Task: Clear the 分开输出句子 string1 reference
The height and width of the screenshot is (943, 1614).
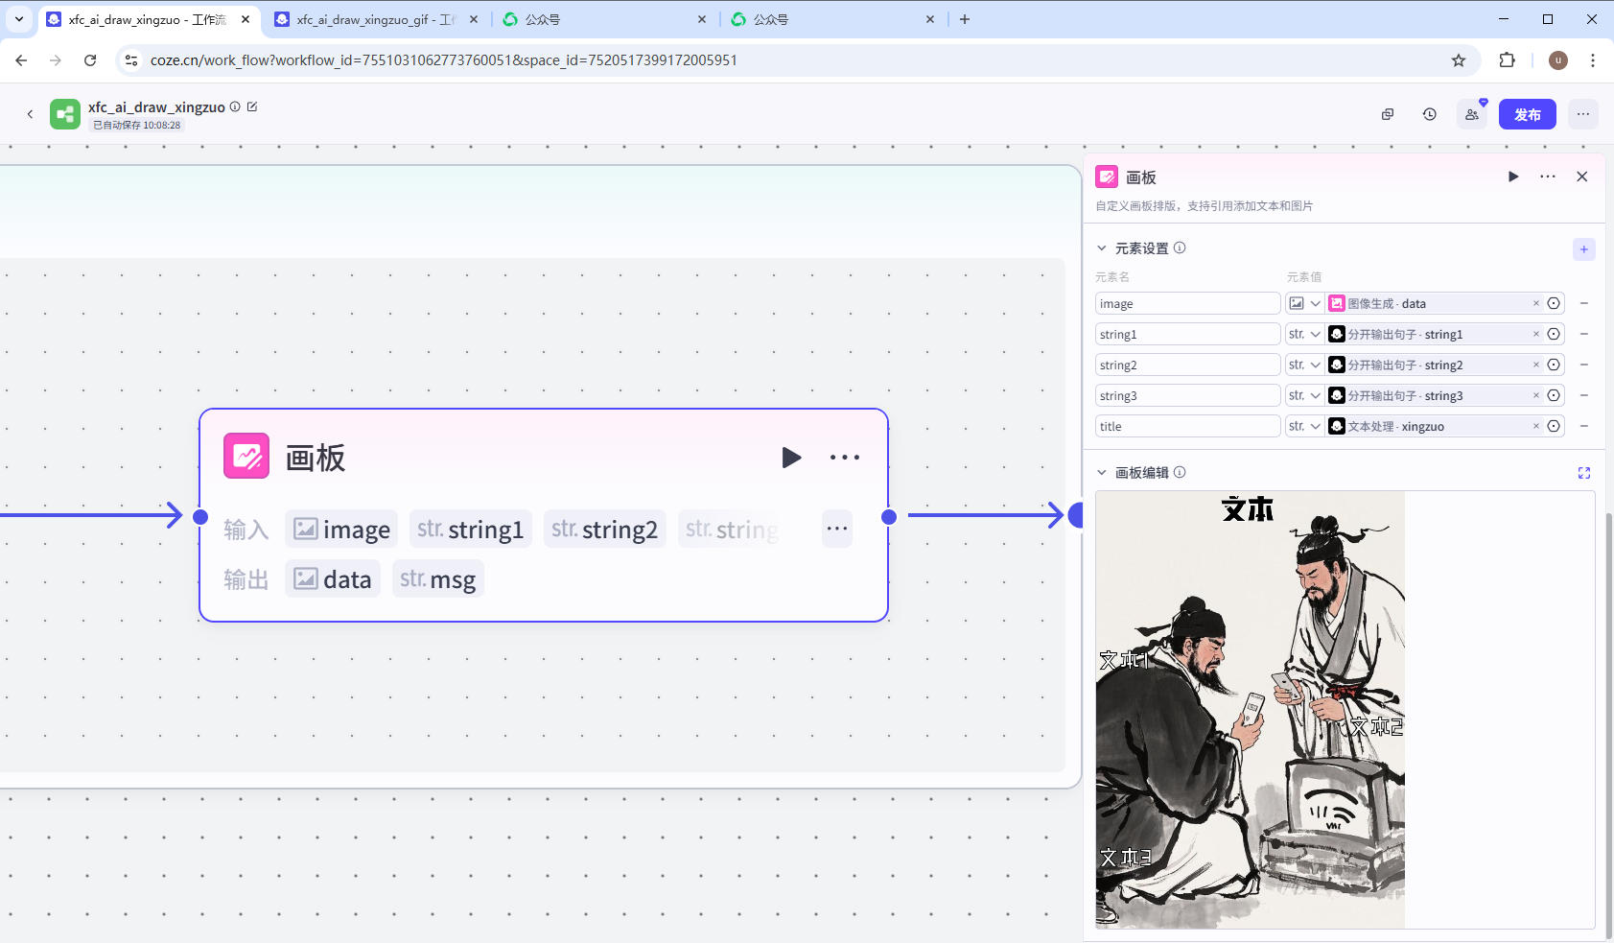Action: [x=1536, y=334]
